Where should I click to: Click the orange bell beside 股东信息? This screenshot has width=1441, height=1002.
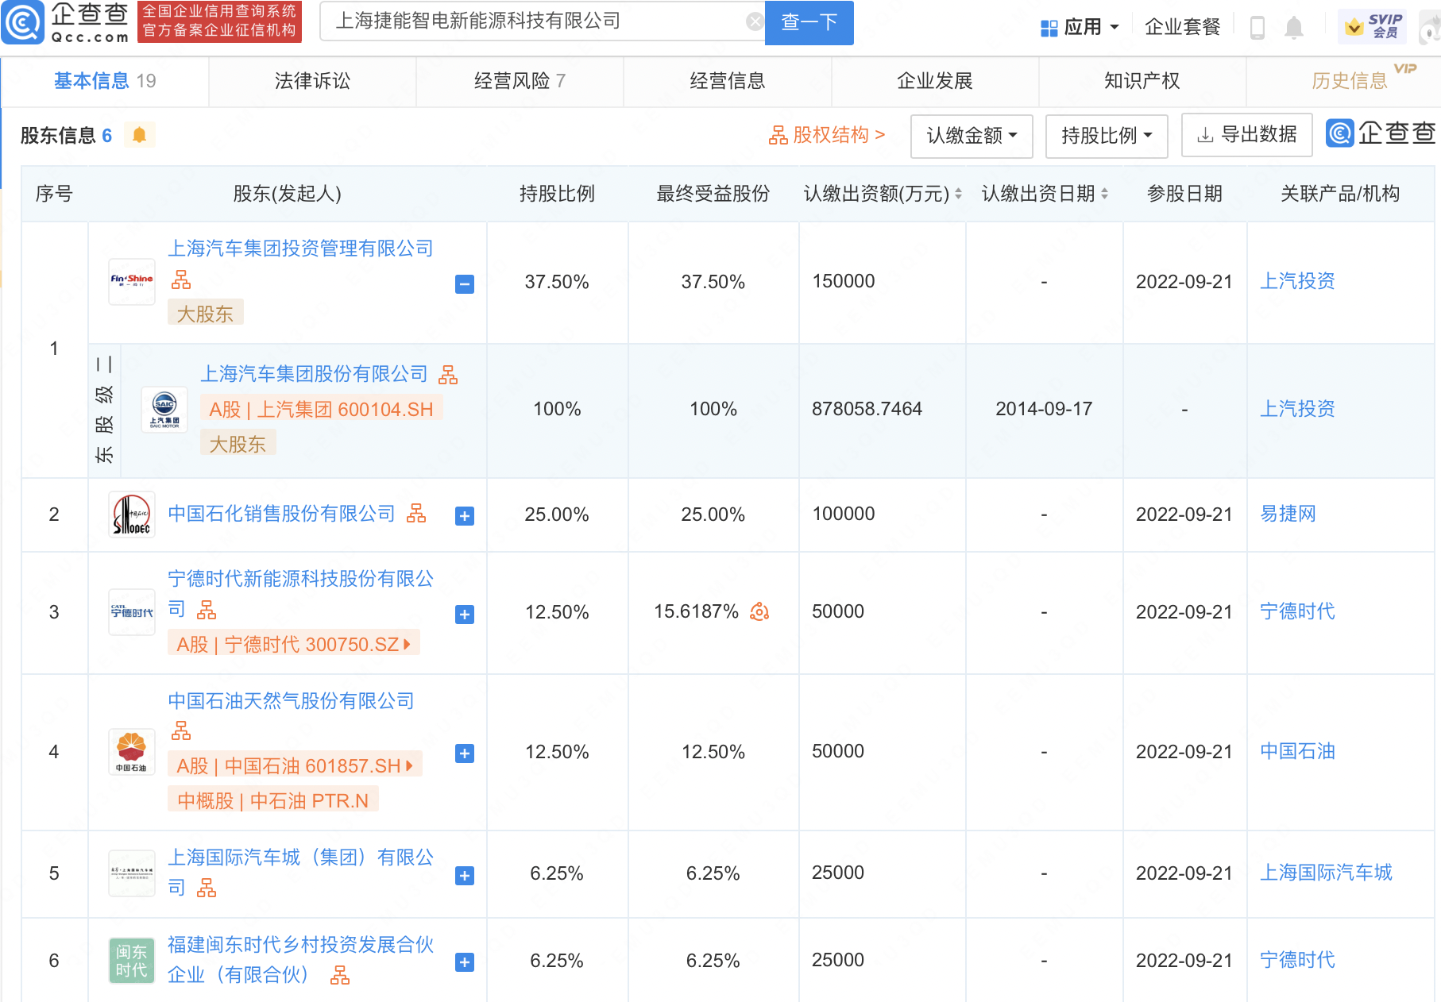coord(139,135)
